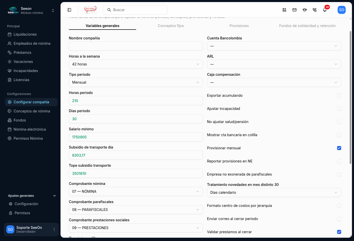The height and width of the screenshot is (241, 354).
Task: Open Configuración under Ajustes generales
Action: tap(32, 204)
